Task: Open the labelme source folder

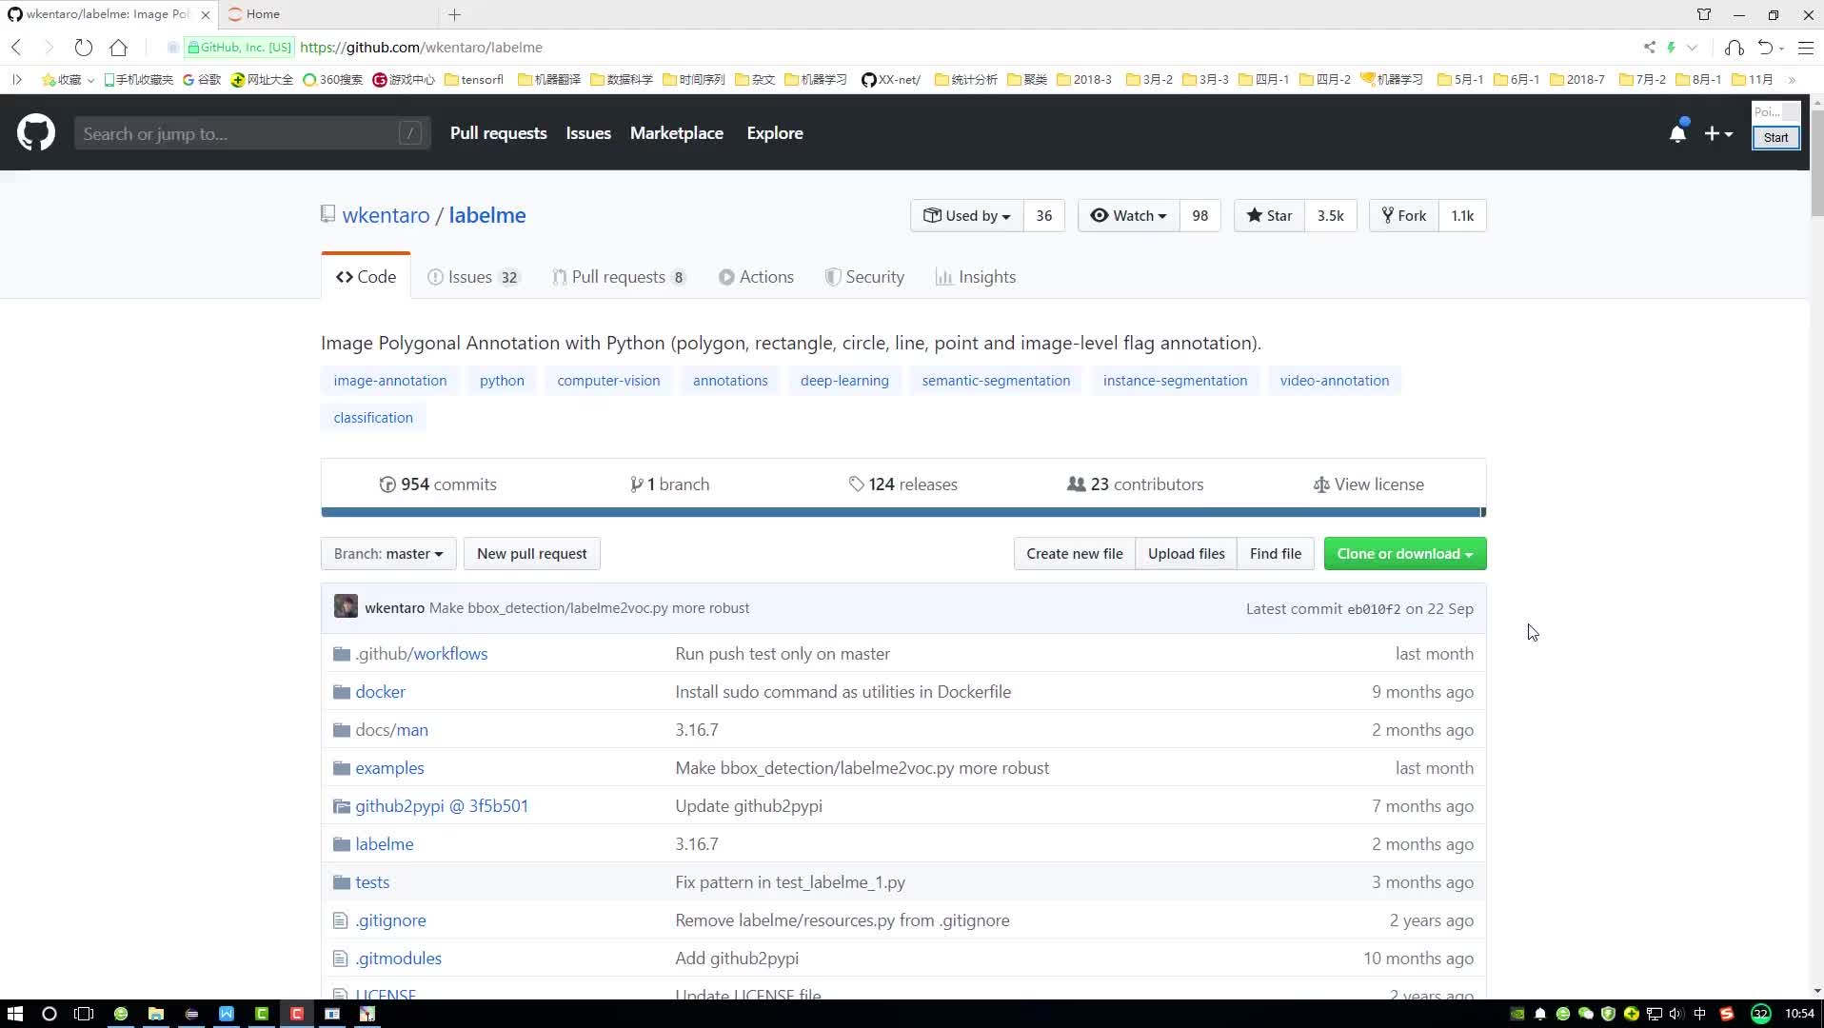Action: [384, 844]
